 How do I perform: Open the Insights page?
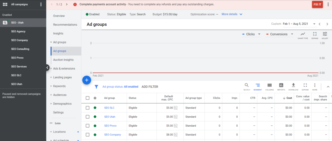(x=58, y=33)
